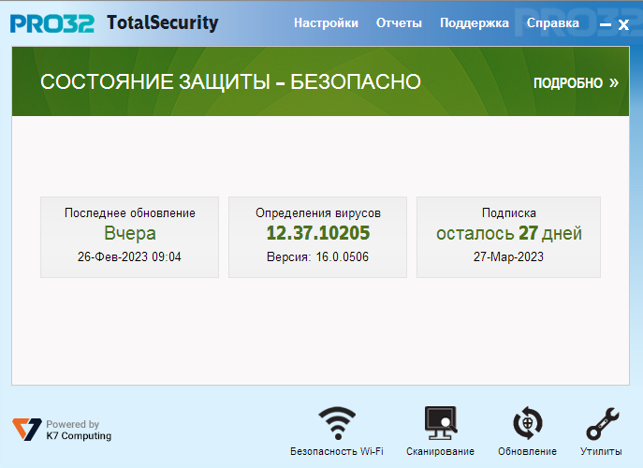
Task: Show details via ПОДРОБНО link
Action: tap(576, 83)
